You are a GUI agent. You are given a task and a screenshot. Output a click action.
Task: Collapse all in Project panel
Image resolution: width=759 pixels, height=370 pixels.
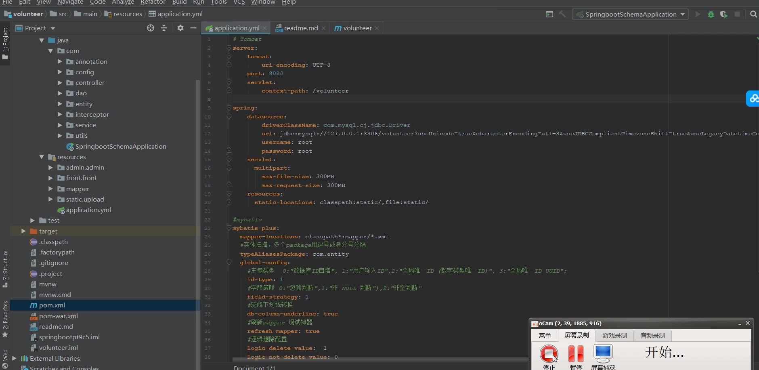click(164, 28)
